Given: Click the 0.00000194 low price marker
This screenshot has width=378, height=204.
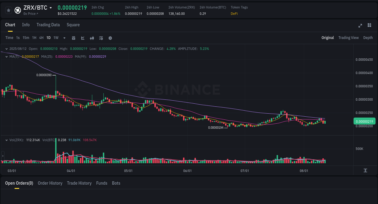Looking at the screenshot, I should (216, 128).
